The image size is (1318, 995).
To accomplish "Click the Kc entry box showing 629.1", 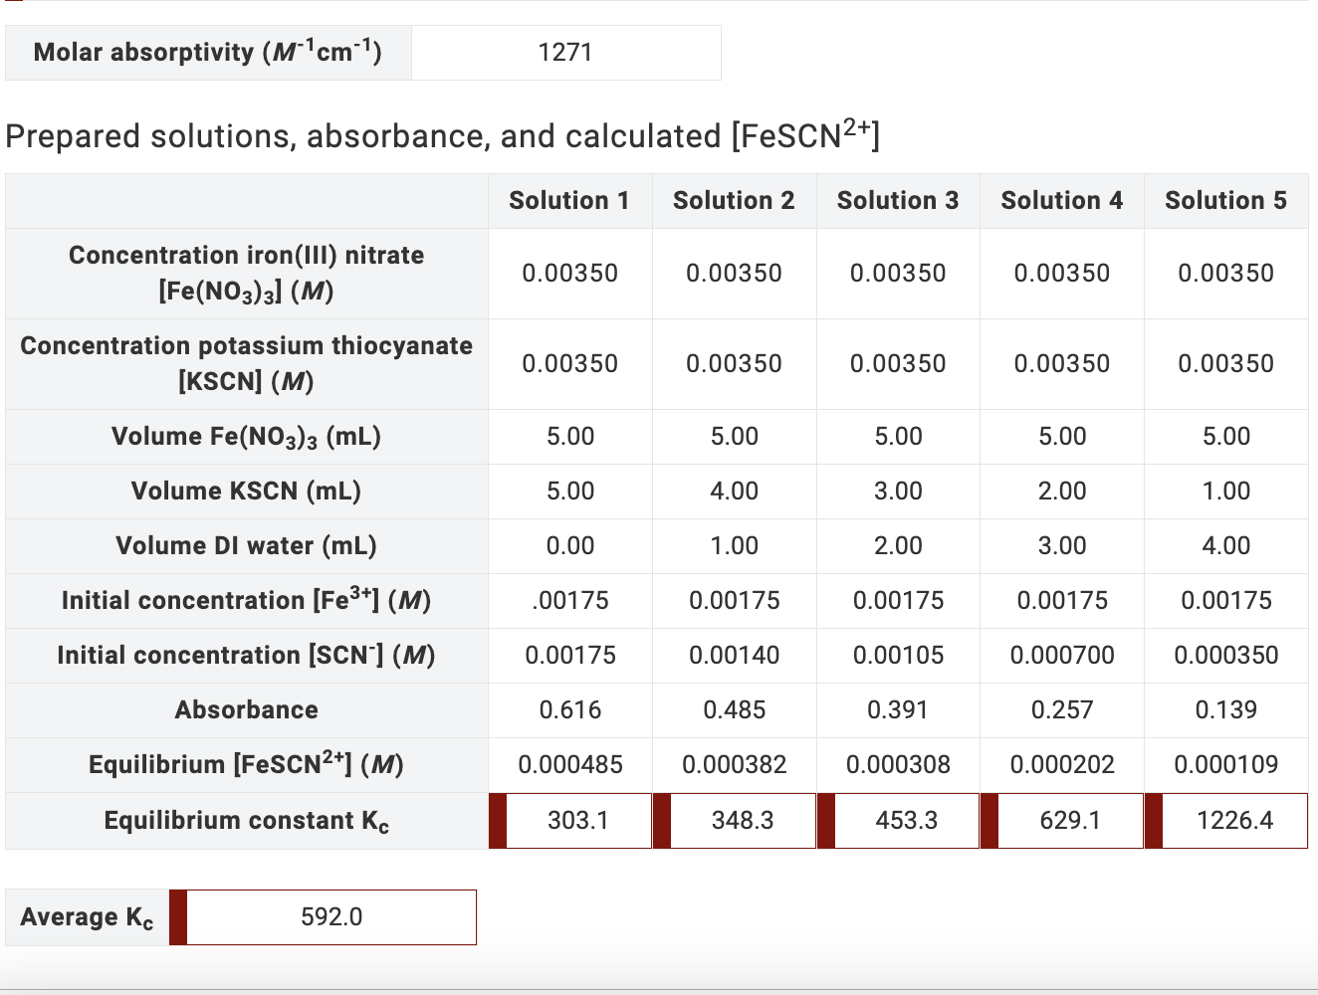I will [1069, 820].
